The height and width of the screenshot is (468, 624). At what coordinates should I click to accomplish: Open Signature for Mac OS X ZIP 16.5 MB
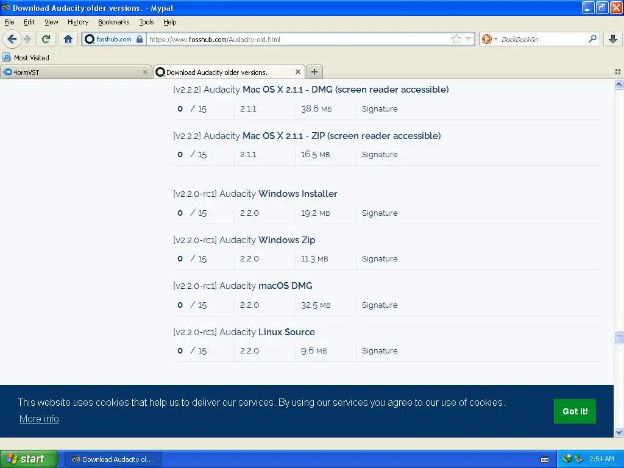click(x=380, y=154)
